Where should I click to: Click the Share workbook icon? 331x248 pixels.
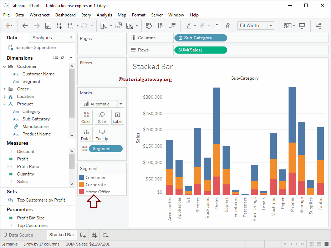pyautogui.click(x=318, y=26)
